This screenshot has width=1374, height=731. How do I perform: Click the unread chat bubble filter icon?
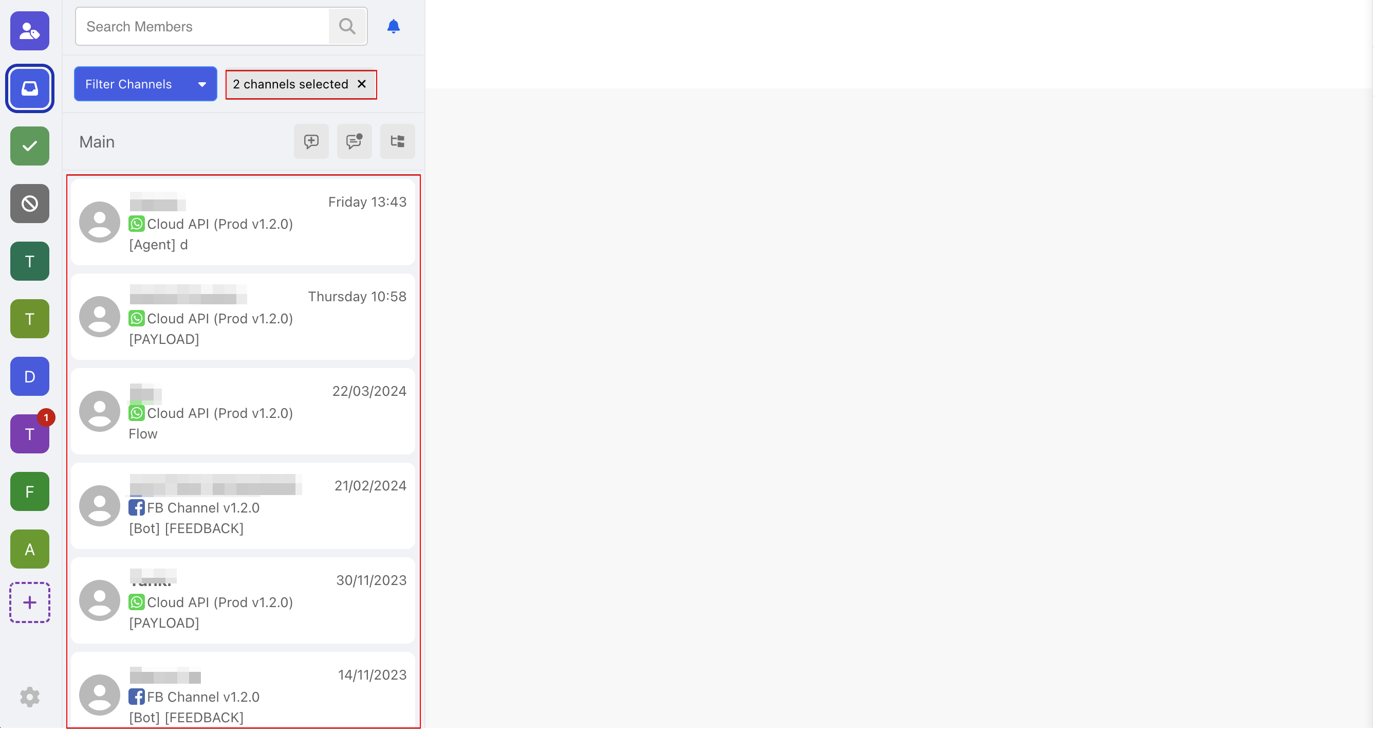point(354,142)
